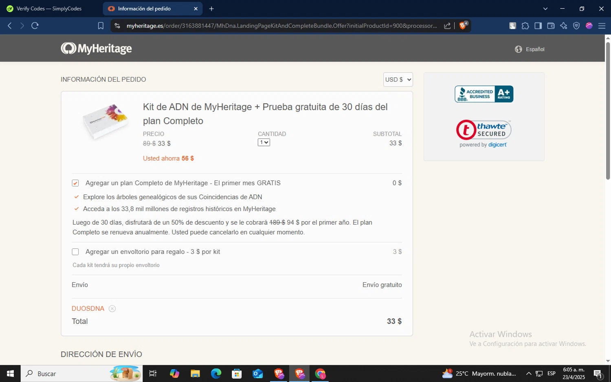The height and width of the screenshot is (382, 611).
Task: Open File Explorer from the taskbar
Action: tap(195, 373)
